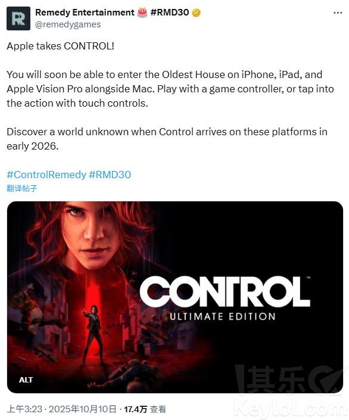Open the Remedy Entertainment profile avatar
Viewport: 349px width, 420px height.
pyautogui.click(x=18, y=18)
